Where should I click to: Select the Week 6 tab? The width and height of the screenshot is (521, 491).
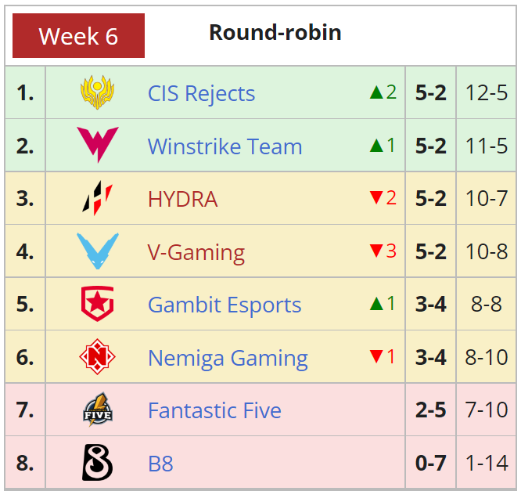[78, 35]
